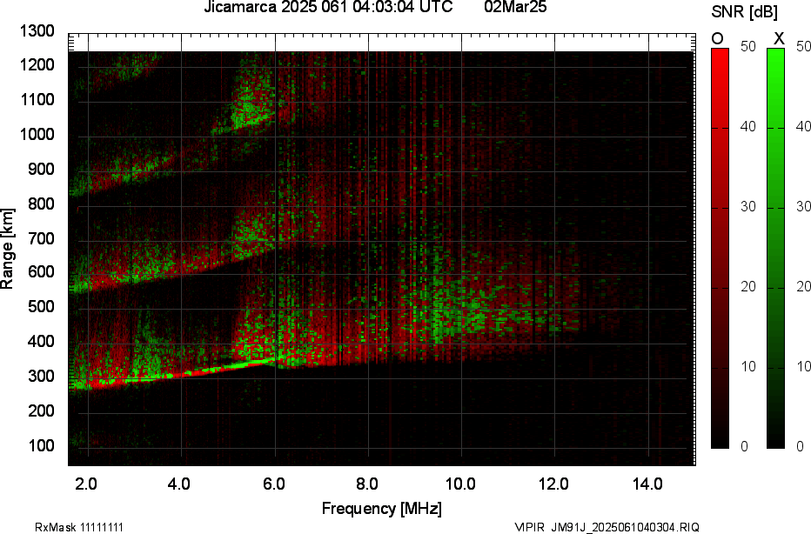Click the frequency axis label '4.0'
The height and width of the screenshot is (534, 811).
pos(179,484)
